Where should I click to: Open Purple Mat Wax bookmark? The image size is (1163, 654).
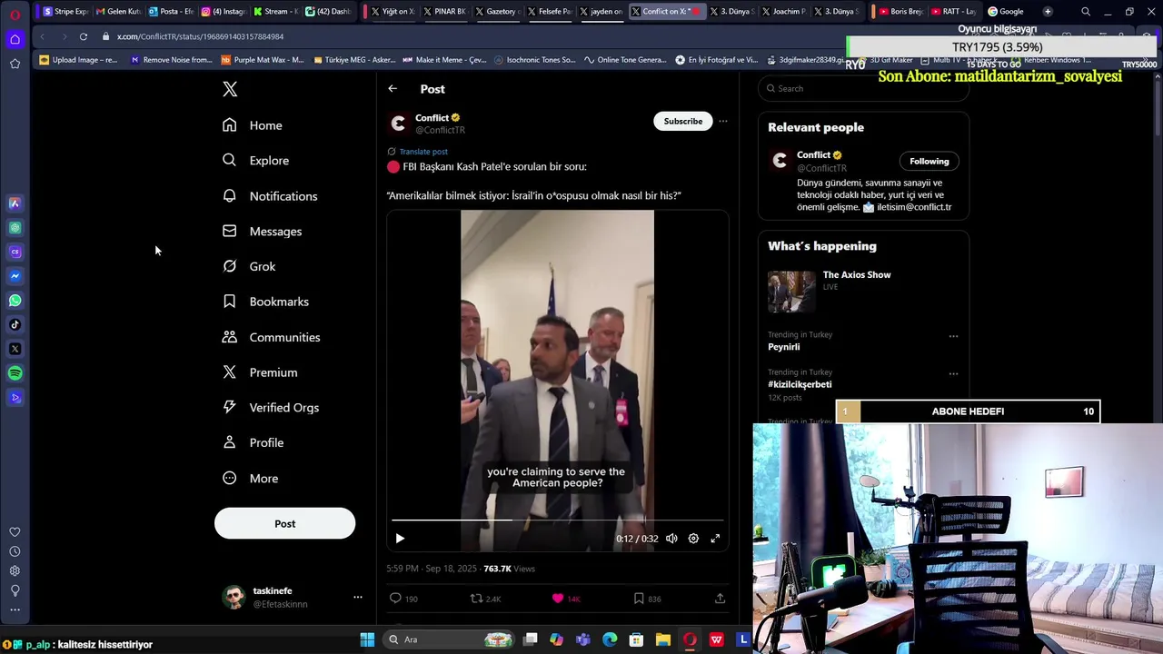point(263,60)
